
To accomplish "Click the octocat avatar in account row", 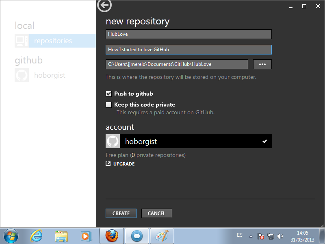I will (113, 141).
